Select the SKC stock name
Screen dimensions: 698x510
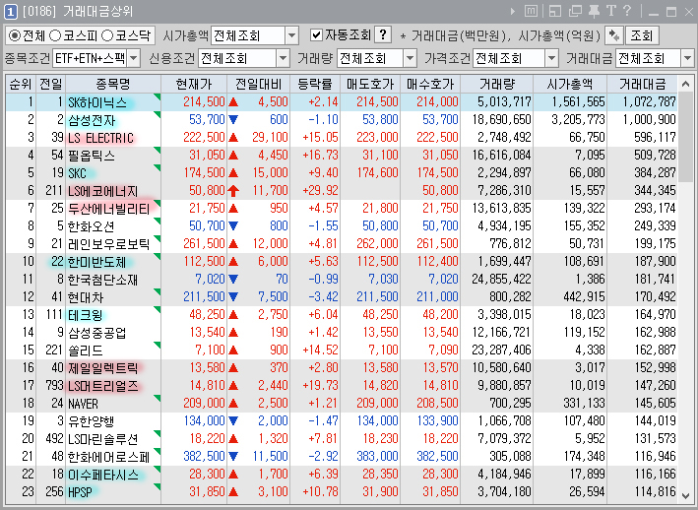tap(77, 173)
